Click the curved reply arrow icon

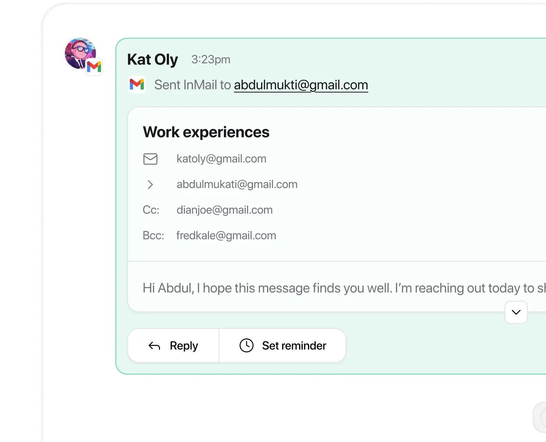click(x=154, y=346)
